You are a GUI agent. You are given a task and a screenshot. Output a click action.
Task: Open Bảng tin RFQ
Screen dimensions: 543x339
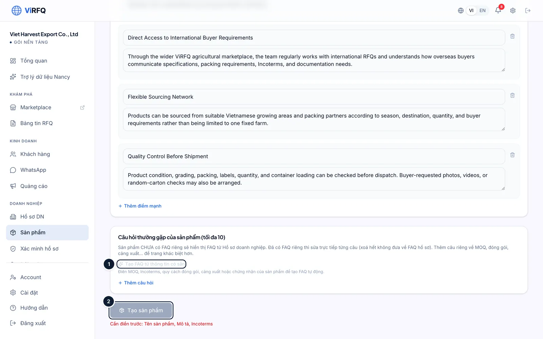pos(47,123)
